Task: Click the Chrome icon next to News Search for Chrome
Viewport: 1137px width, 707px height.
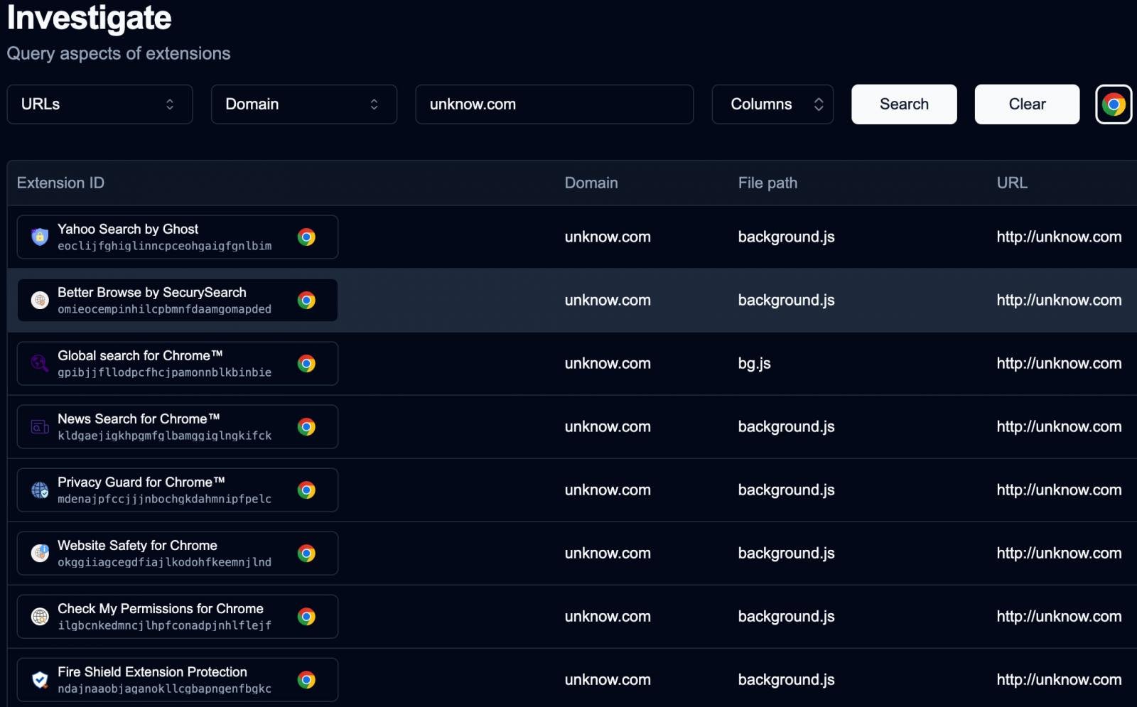Action: 308,426
